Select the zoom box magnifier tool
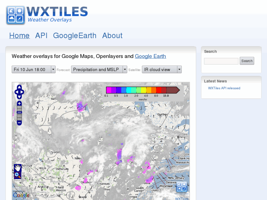This screenshot has height=200, width=267. click(x=17, y=175)
